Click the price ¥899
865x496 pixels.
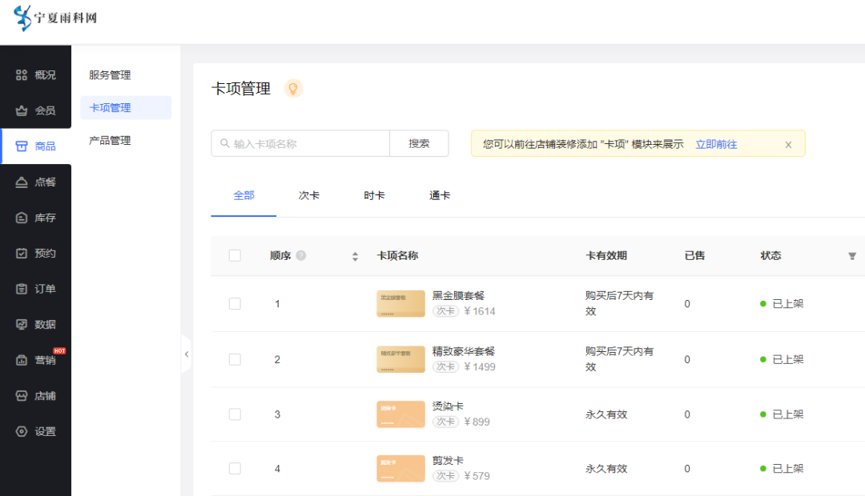477,422
